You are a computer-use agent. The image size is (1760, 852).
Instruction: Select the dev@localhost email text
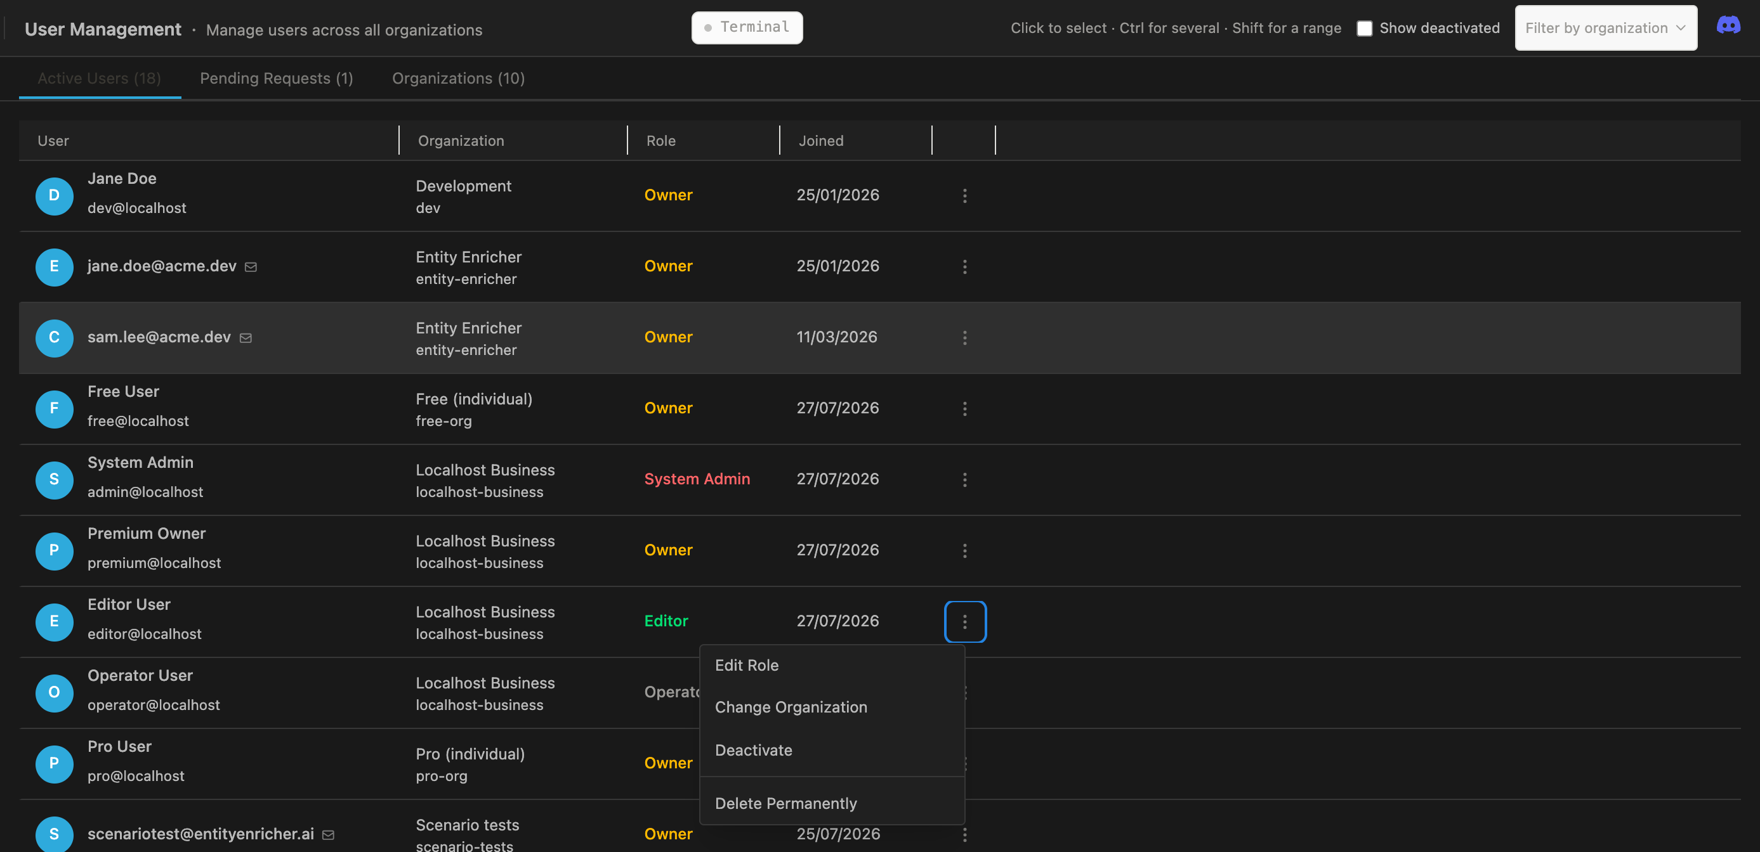click(x=136, y=208)
